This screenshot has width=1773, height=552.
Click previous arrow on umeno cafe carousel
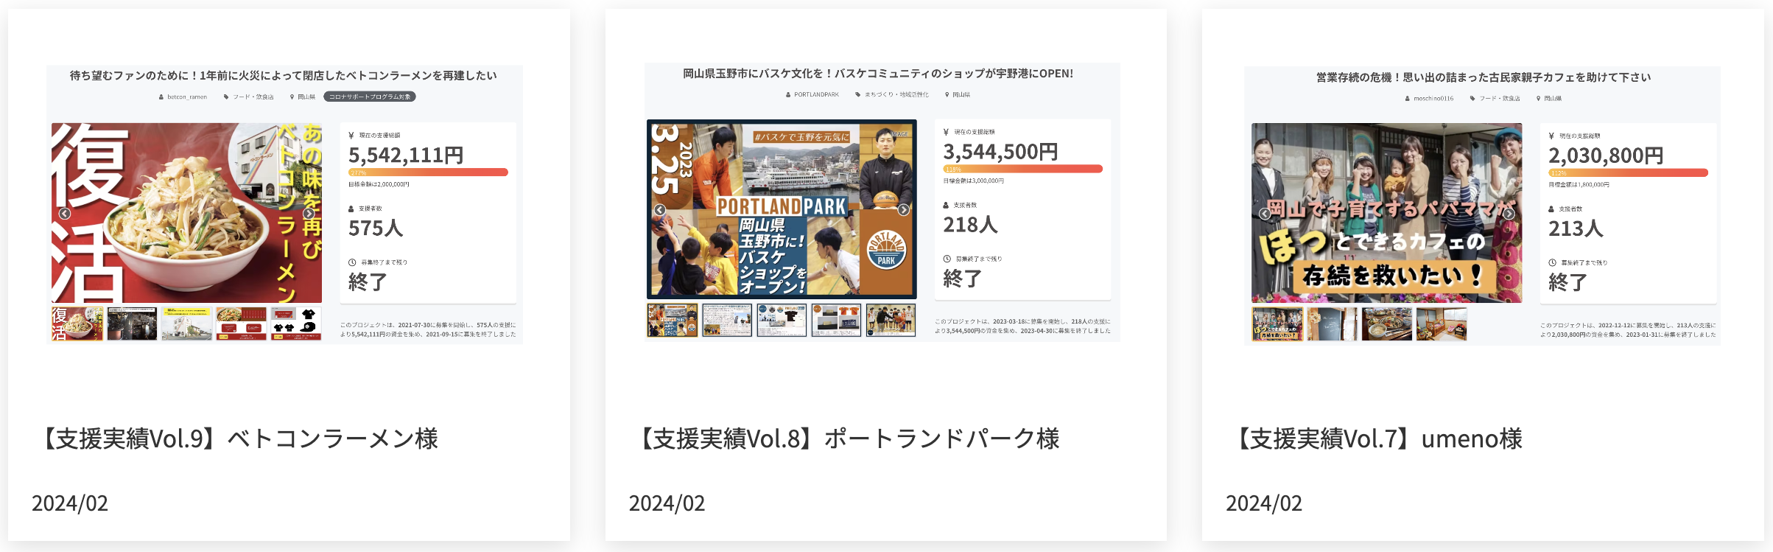[1265, 214]
